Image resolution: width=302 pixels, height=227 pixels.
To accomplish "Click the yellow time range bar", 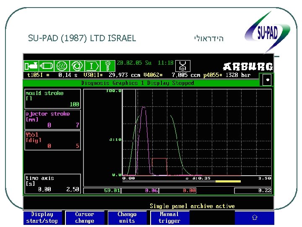I will tap(228, 182).
